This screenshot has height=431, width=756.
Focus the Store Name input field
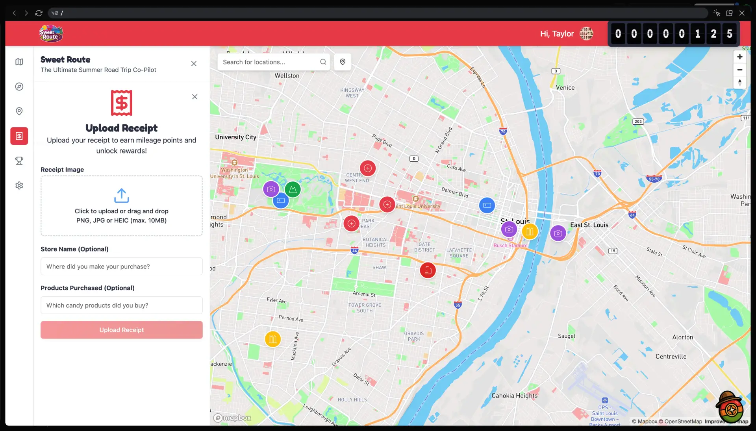121,266
